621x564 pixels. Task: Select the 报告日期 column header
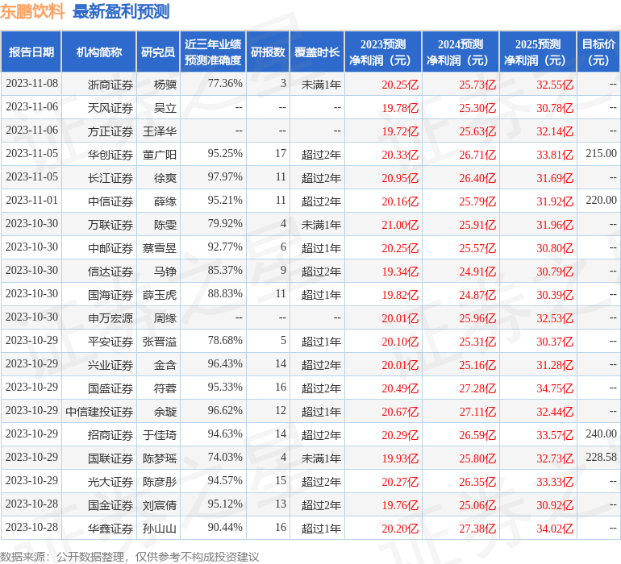click(x=31, y=52)
